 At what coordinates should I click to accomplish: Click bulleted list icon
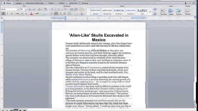pyautogui.click(x=52, y=9)
